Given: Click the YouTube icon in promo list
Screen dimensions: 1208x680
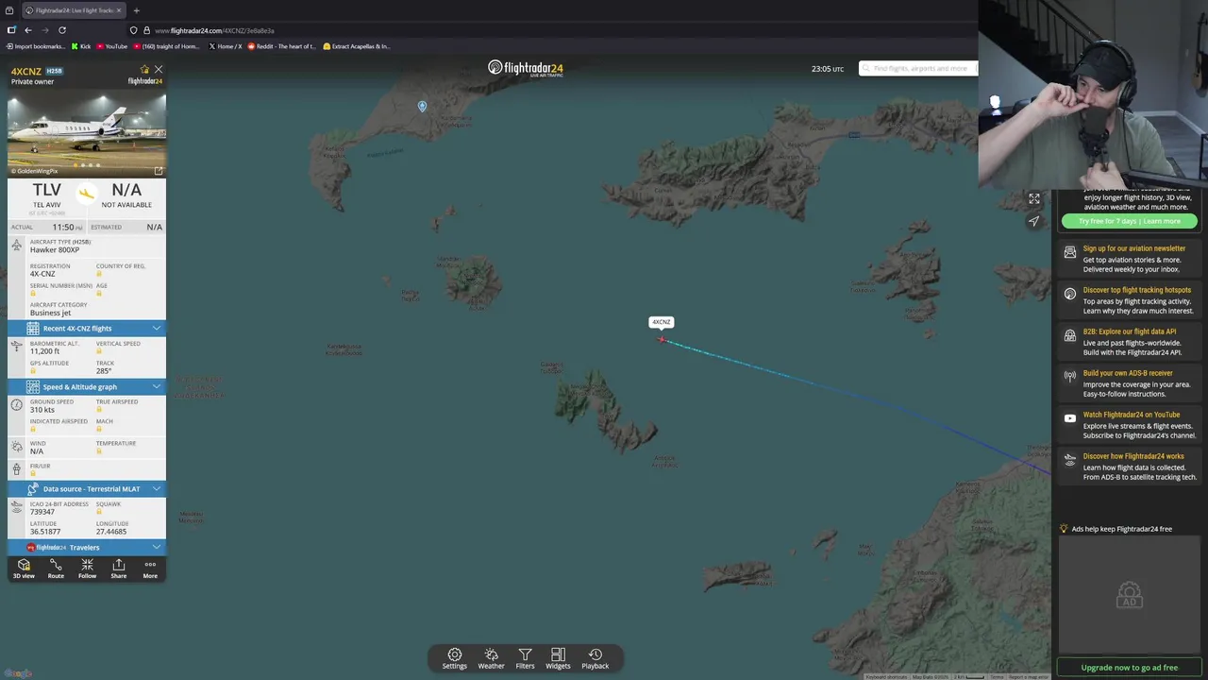Looking at the screenshot, I should 1069,418.
